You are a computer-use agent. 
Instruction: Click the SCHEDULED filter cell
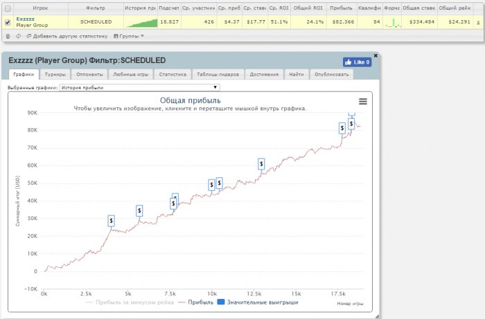(x=96, y=22)
